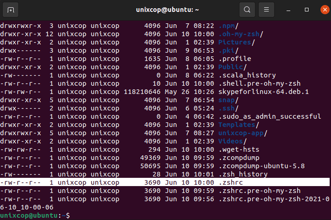Click the unixcop@ubuntu window title

pyautogui.click(x=168, y=10)
